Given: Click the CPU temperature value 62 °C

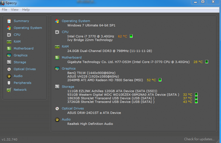Looking at the screenshot, I should 122,36.
